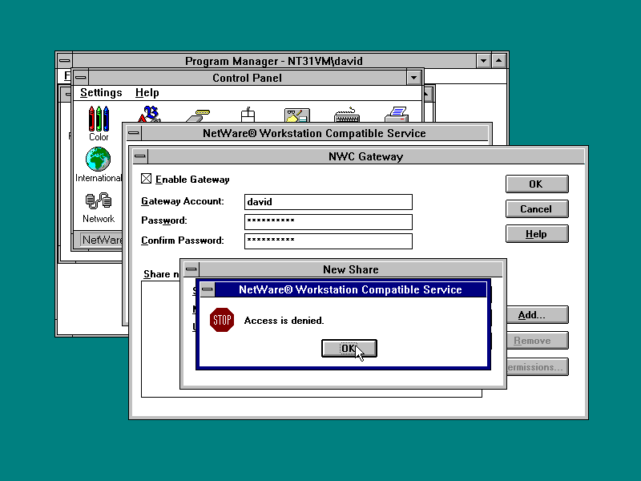This screenshot has height=481, width=641.
Task: Maximize the Program Manager window
Action: point(498,61)
